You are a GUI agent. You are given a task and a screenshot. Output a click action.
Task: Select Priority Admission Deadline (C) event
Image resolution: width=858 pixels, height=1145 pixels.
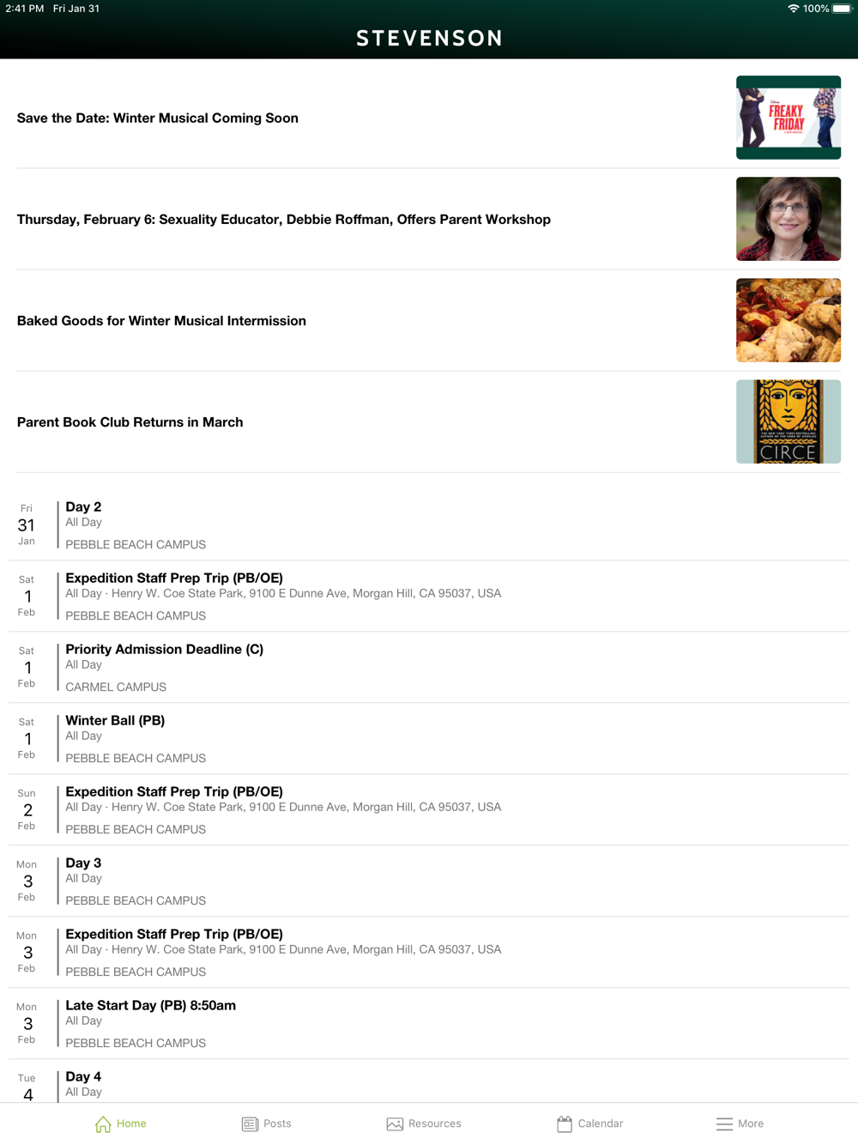click(x=429, y=667)
